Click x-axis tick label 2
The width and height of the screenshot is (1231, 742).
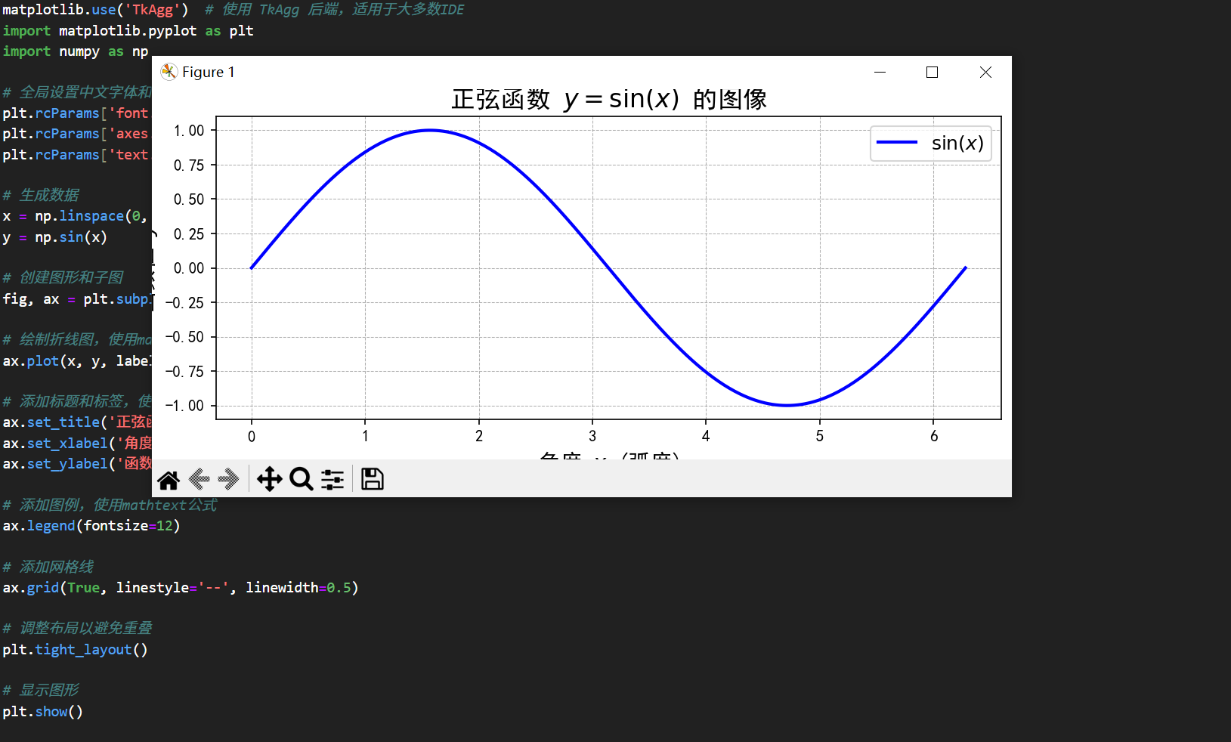coord(479,436)
